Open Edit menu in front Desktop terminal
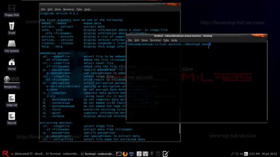The width and height of the screenshot is (280, 157). point(137,40)
